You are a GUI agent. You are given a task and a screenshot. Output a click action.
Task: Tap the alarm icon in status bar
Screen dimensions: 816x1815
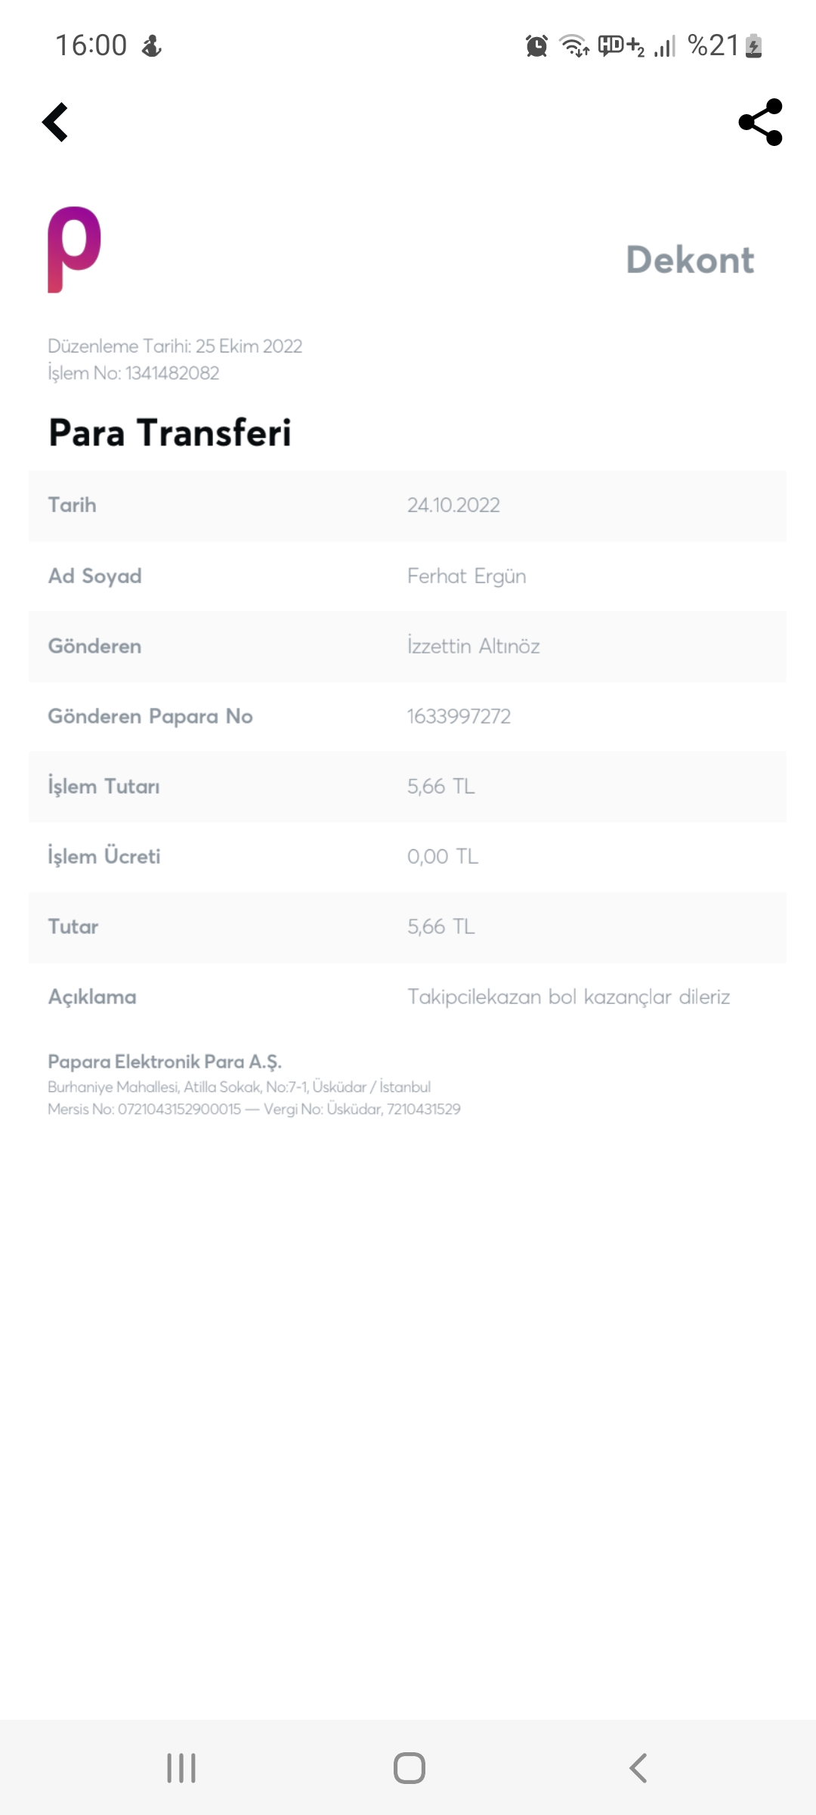coord(536,46)
